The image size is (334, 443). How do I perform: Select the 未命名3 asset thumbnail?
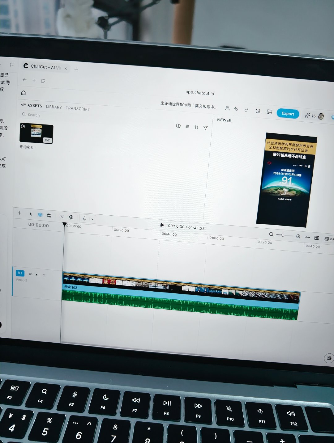36,133
